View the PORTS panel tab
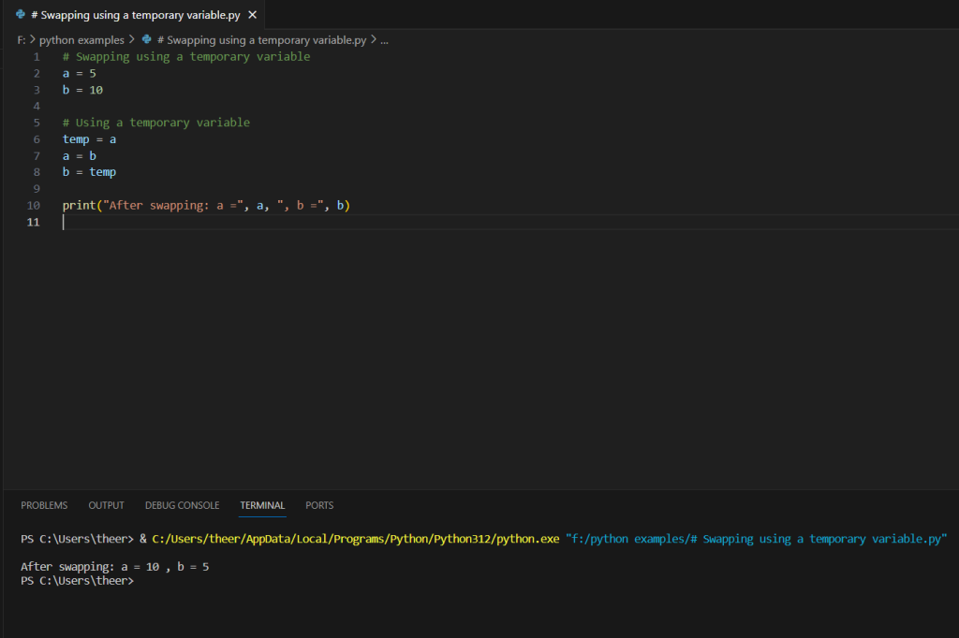The height and width of the screenshot is (638, 959). tap(319, 505)
